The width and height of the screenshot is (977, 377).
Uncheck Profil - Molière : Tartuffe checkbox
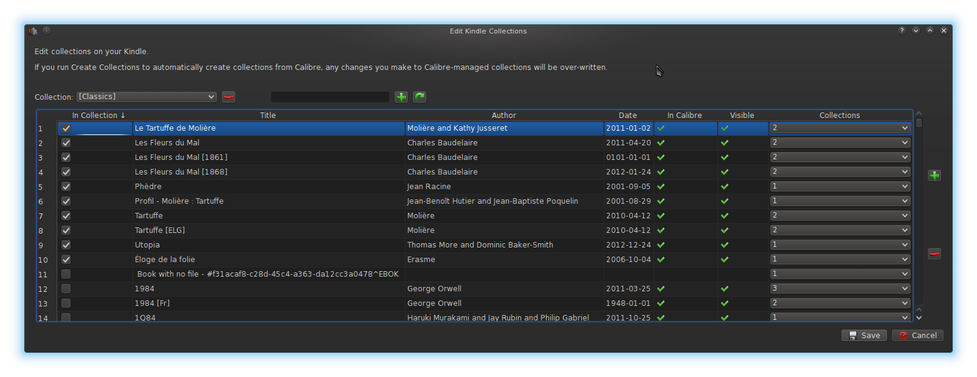point(66,201)
